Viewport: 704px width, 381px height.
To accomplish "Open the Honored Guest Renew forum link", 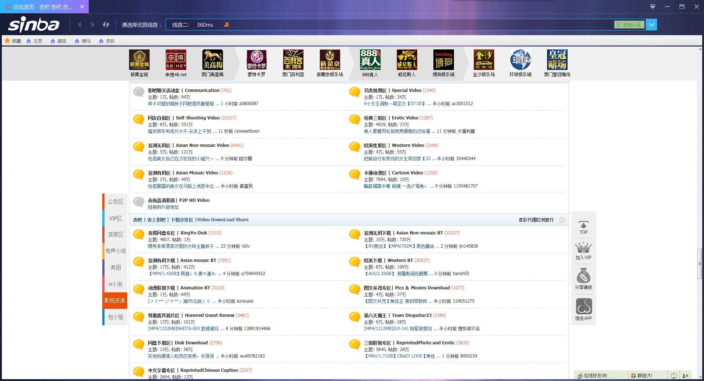I will tap(191, 315).
